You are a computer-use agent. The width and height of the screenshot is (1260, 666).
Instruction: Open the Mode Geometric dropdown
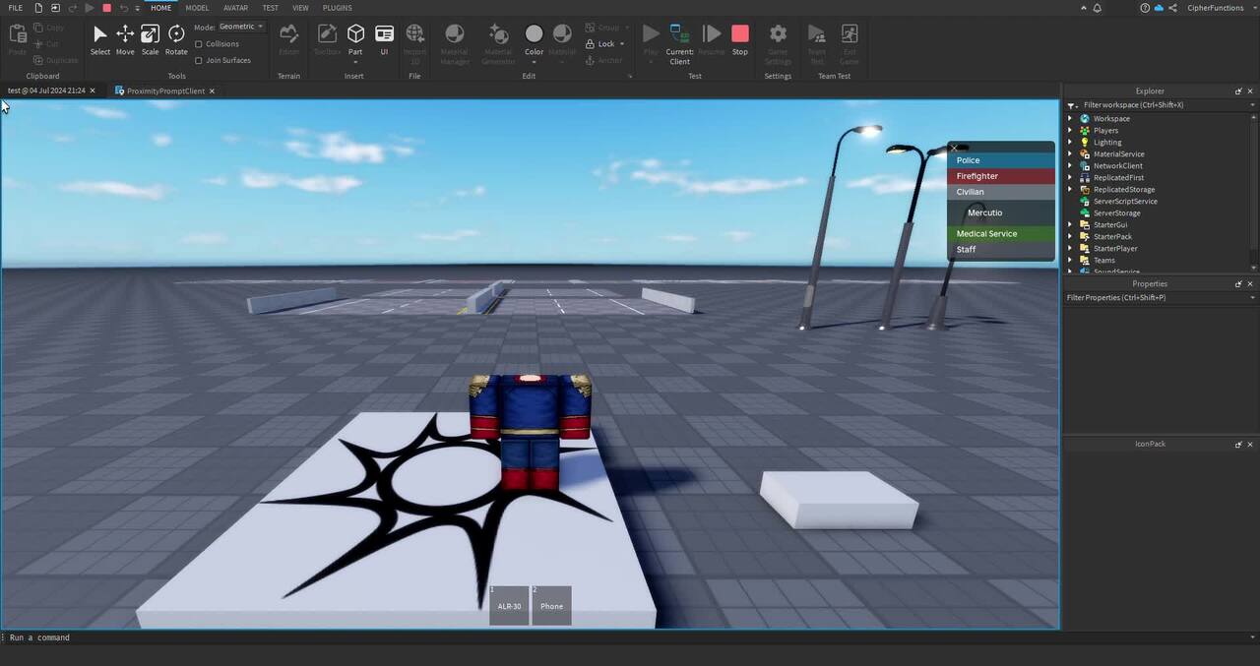click(x=241, y=27)
